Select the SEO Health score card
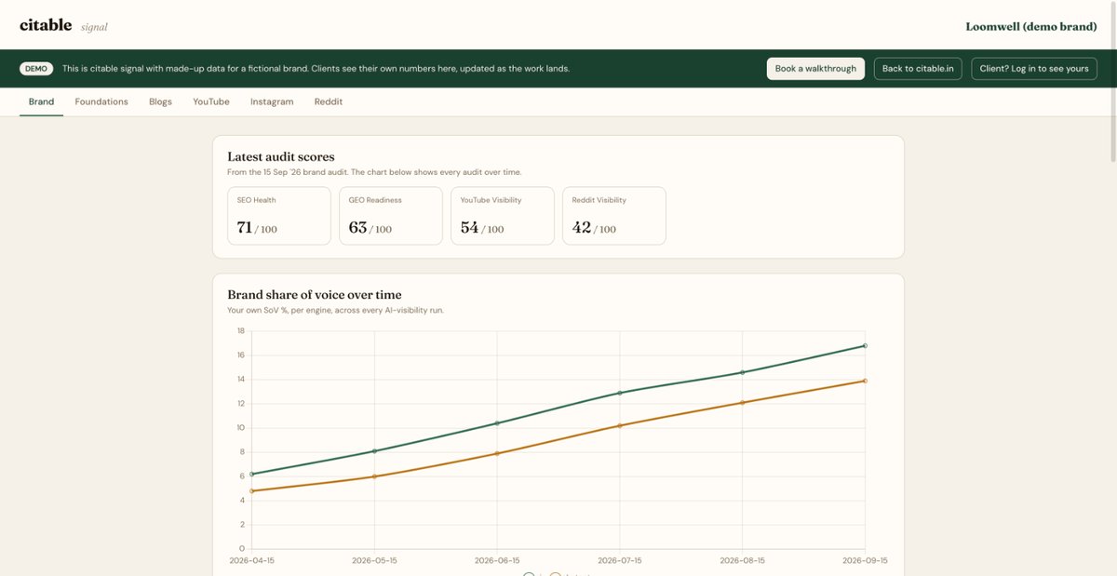The height and width of the screenshot is (576, 1117). pyautogui.click(x=279, y=216)
